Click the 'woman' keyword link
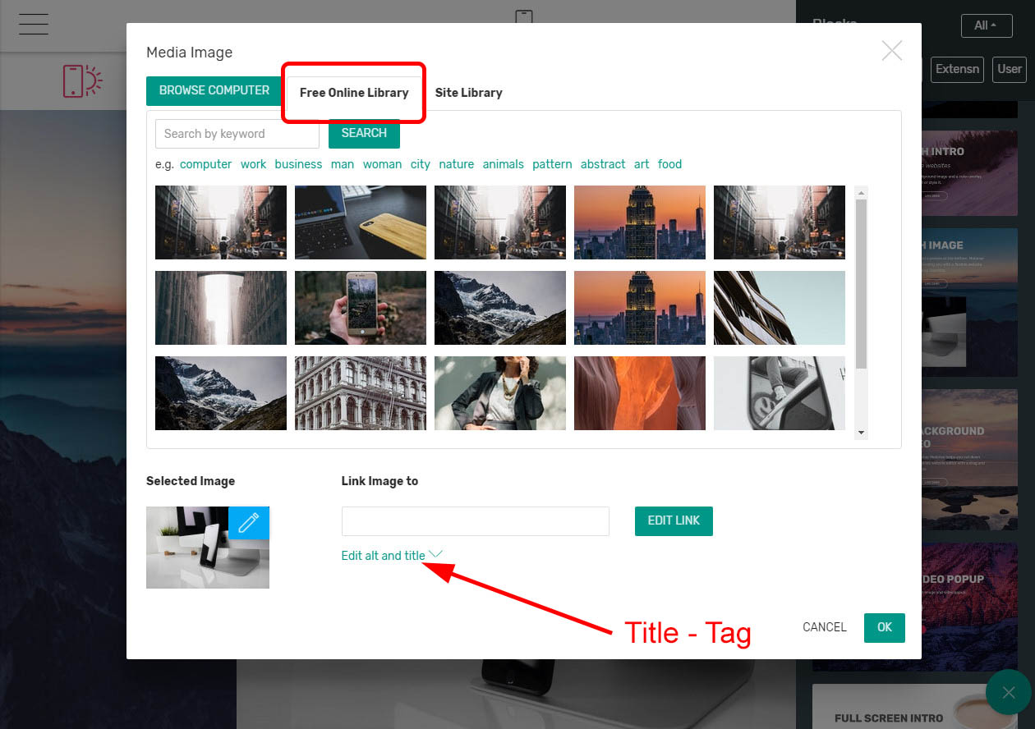Image resolution: width=1035 pixels, height=729 pixels. tap(382, 164)
